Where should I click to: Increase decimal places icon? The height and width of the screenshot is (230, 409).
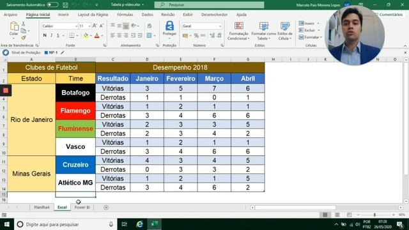click(x=212, y=36)
